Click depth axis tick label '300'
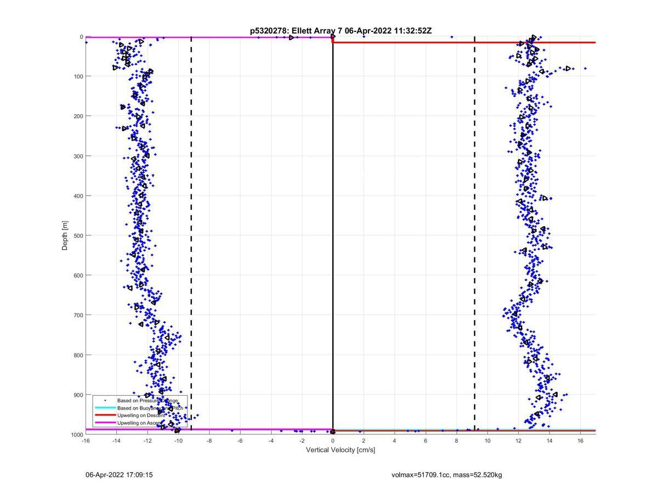This screenshot has width=658, height=488. [78, 156]
